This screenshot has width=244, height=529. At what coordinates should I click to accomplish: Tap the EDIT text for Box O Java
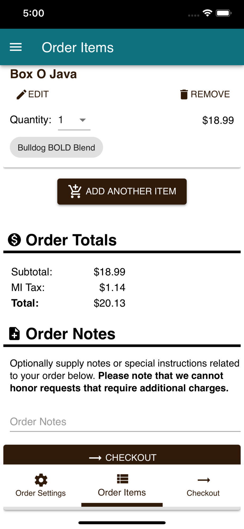(x=39, y=94)
